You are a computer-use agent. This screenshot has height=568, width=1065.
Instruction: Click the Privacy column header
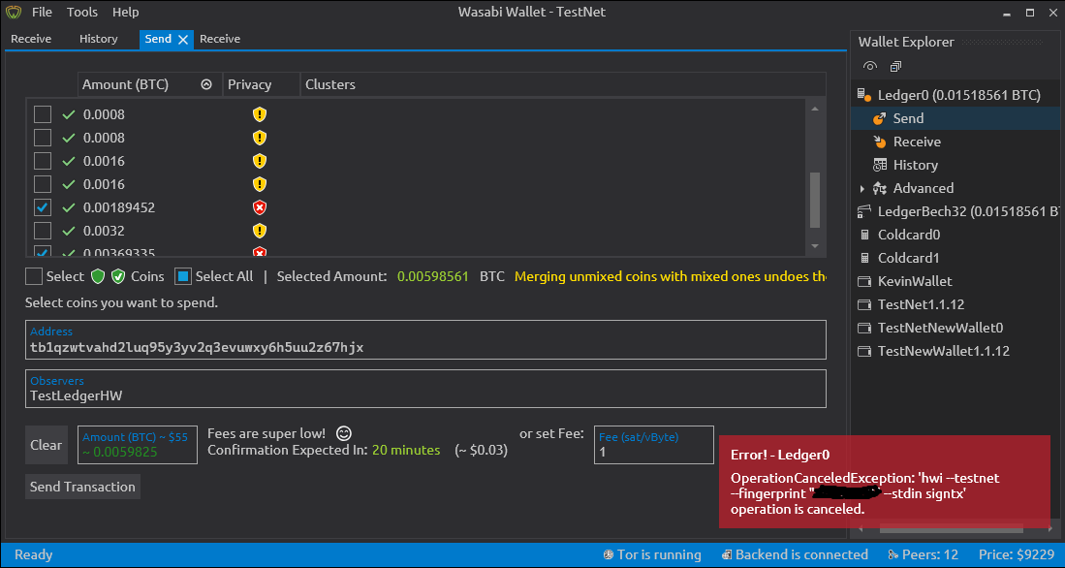click(262, 85)
